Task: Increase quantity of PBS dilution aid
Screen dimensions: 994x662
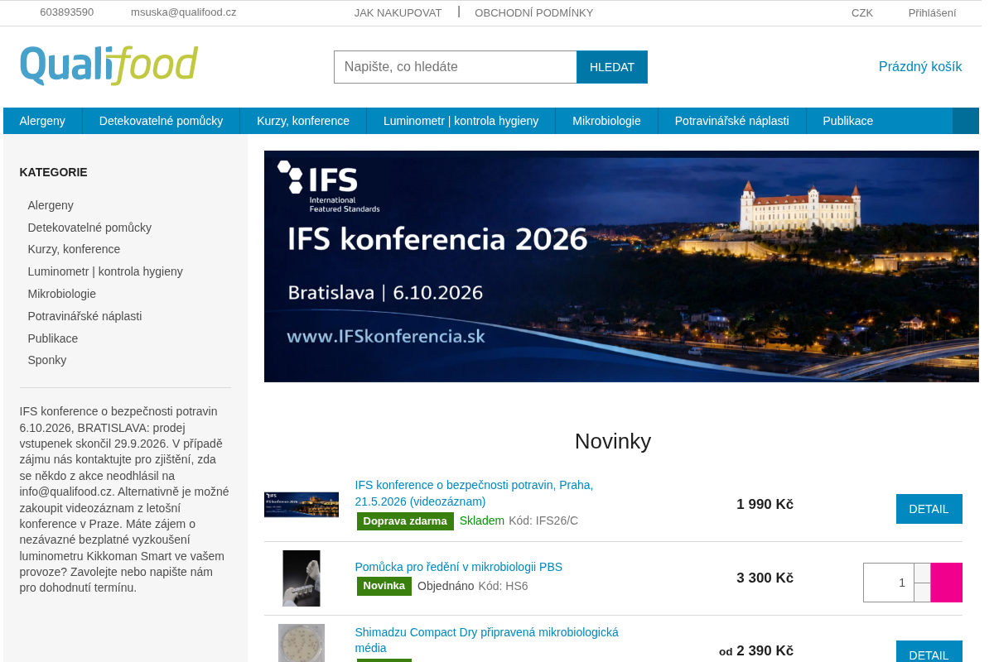Action: coord(922,573)
